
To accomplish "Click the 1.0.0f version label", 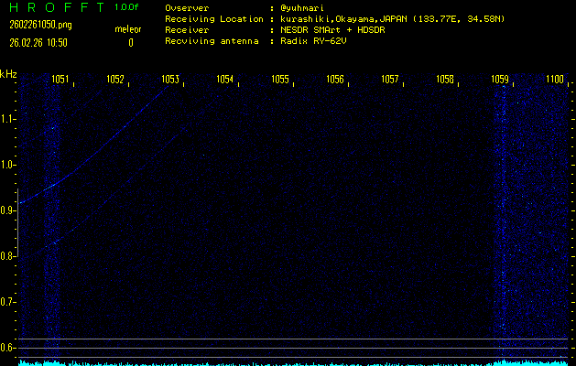I will (x=127, y=7).
